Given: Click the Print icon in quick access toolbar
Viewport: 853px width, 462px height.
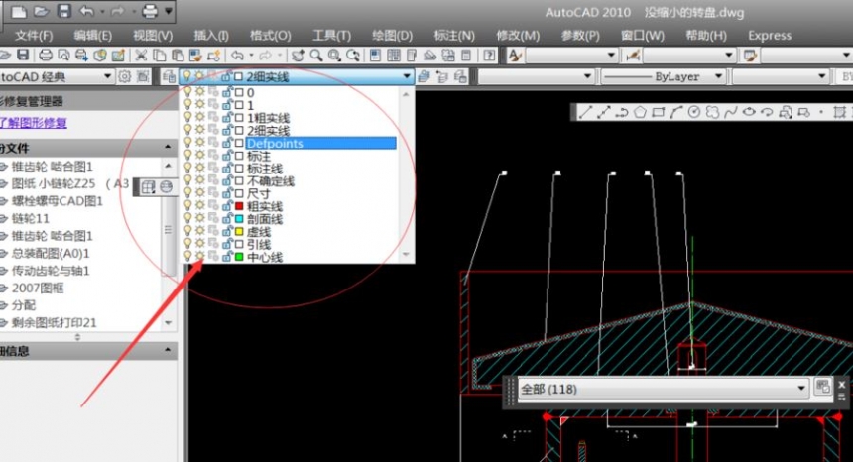Looking at the screenshot, I should (x=150, y=12).
